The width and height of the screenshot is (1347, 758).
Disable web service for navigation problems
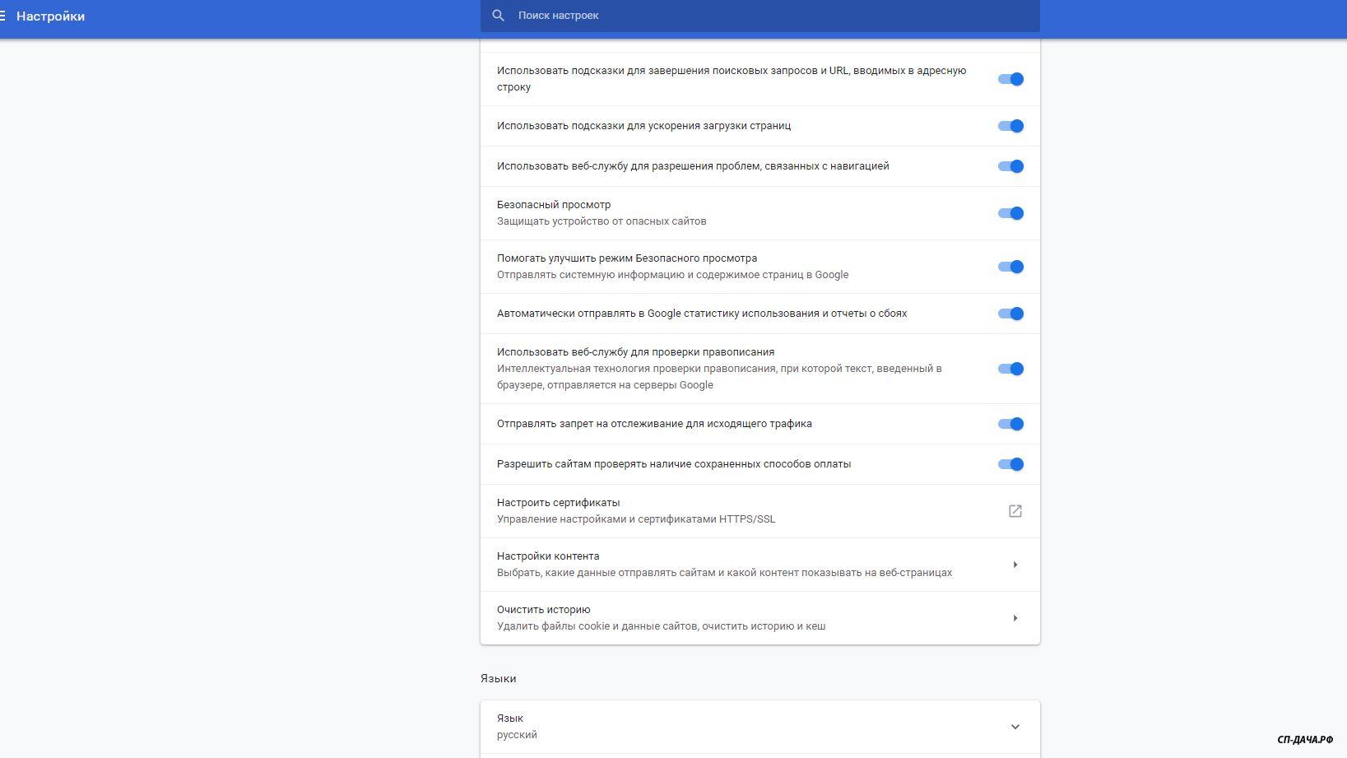tap(1010, 166)
